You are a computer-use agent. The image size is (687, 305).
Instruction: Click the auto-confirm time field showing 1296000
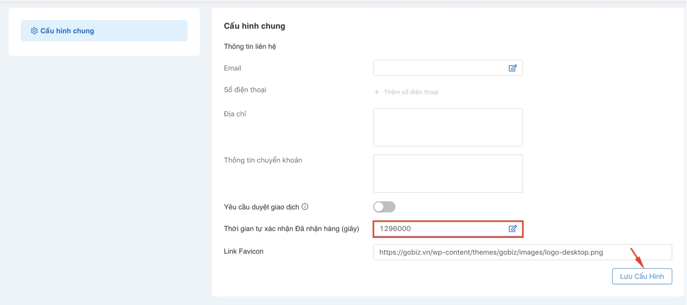click(x=439, y=229)
